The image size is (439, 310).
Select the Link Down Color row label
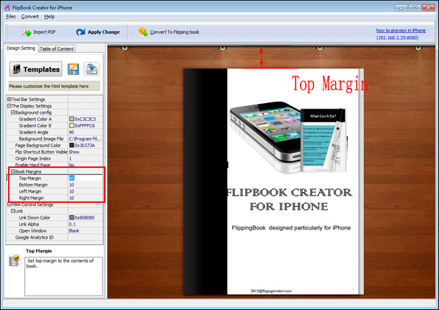click(x=34, y=218)
